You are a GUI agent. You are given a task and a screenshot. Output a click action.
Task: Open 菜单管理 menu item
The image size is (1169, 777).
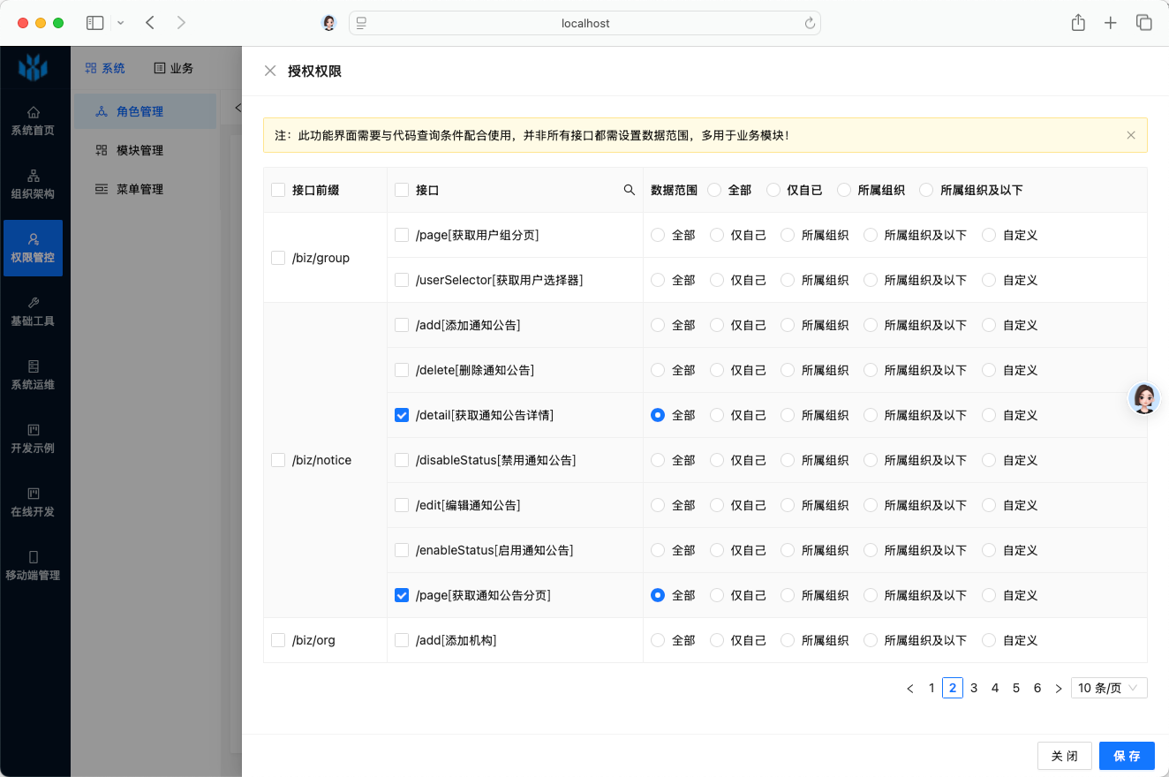[x=145, y=189]
